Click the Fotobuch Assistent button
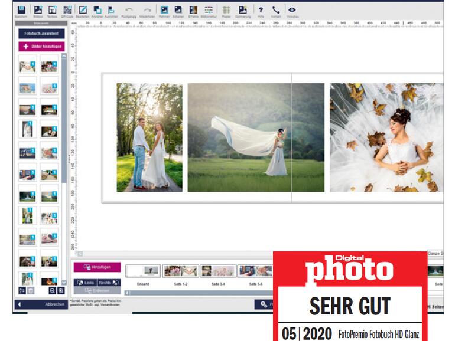455x341 pixels. coord(41,34)
